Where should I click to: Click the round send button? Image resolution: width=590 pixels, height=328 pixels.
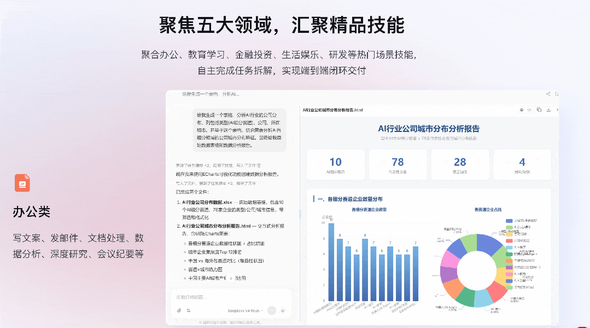click(272, 310)
